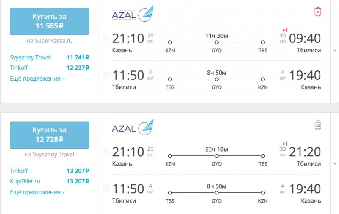The image size is (339, 214).
Task: Click GYD stopover dot on 23ч 10м flight
Action: pos(217,156)
